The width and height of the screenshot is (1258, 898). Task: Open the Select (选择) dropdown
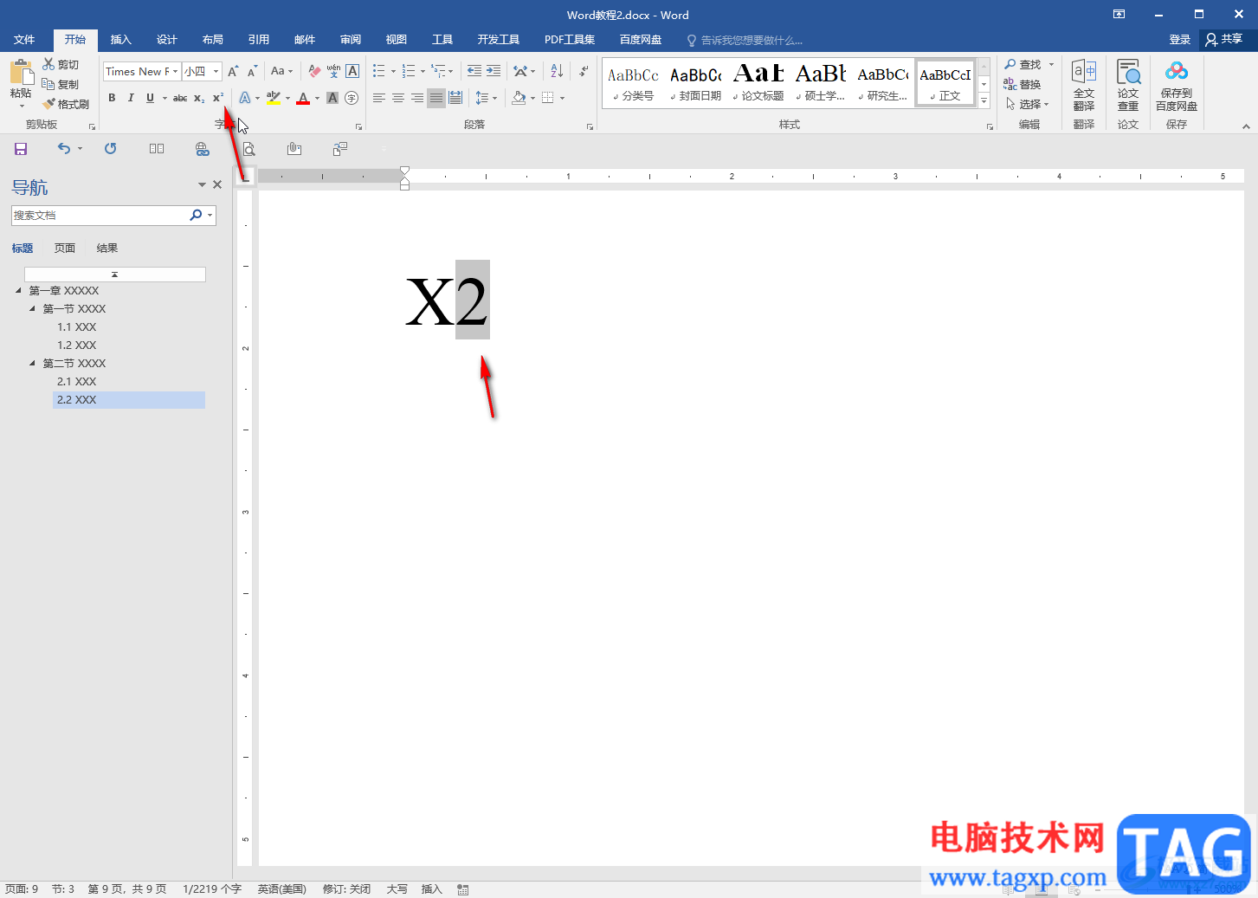[x=1028, y=104]
